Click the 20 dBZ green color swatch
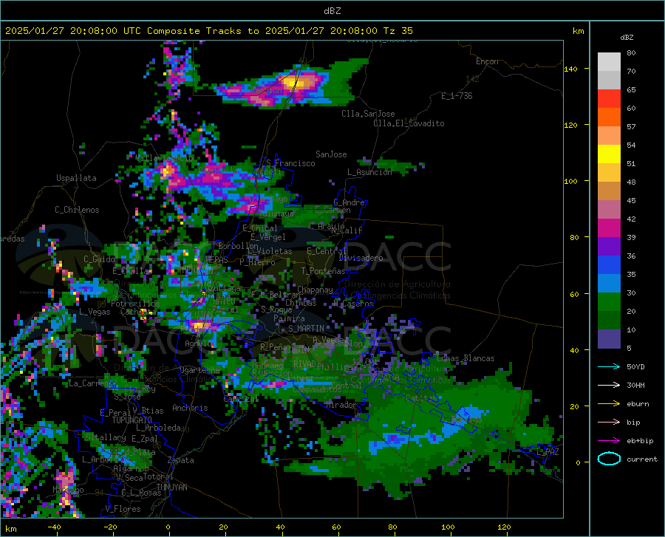The image size is (665, 537). [609, 302]
